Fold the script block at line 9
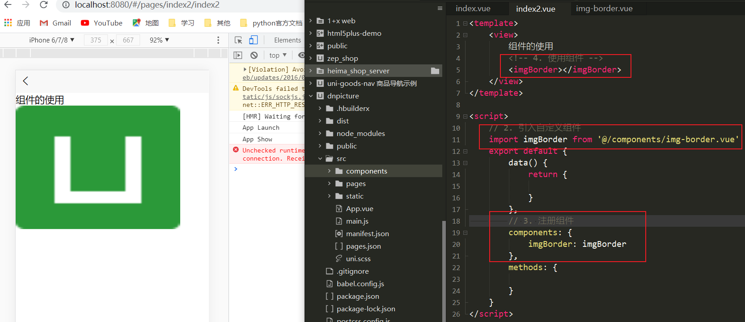 [465, 116]
